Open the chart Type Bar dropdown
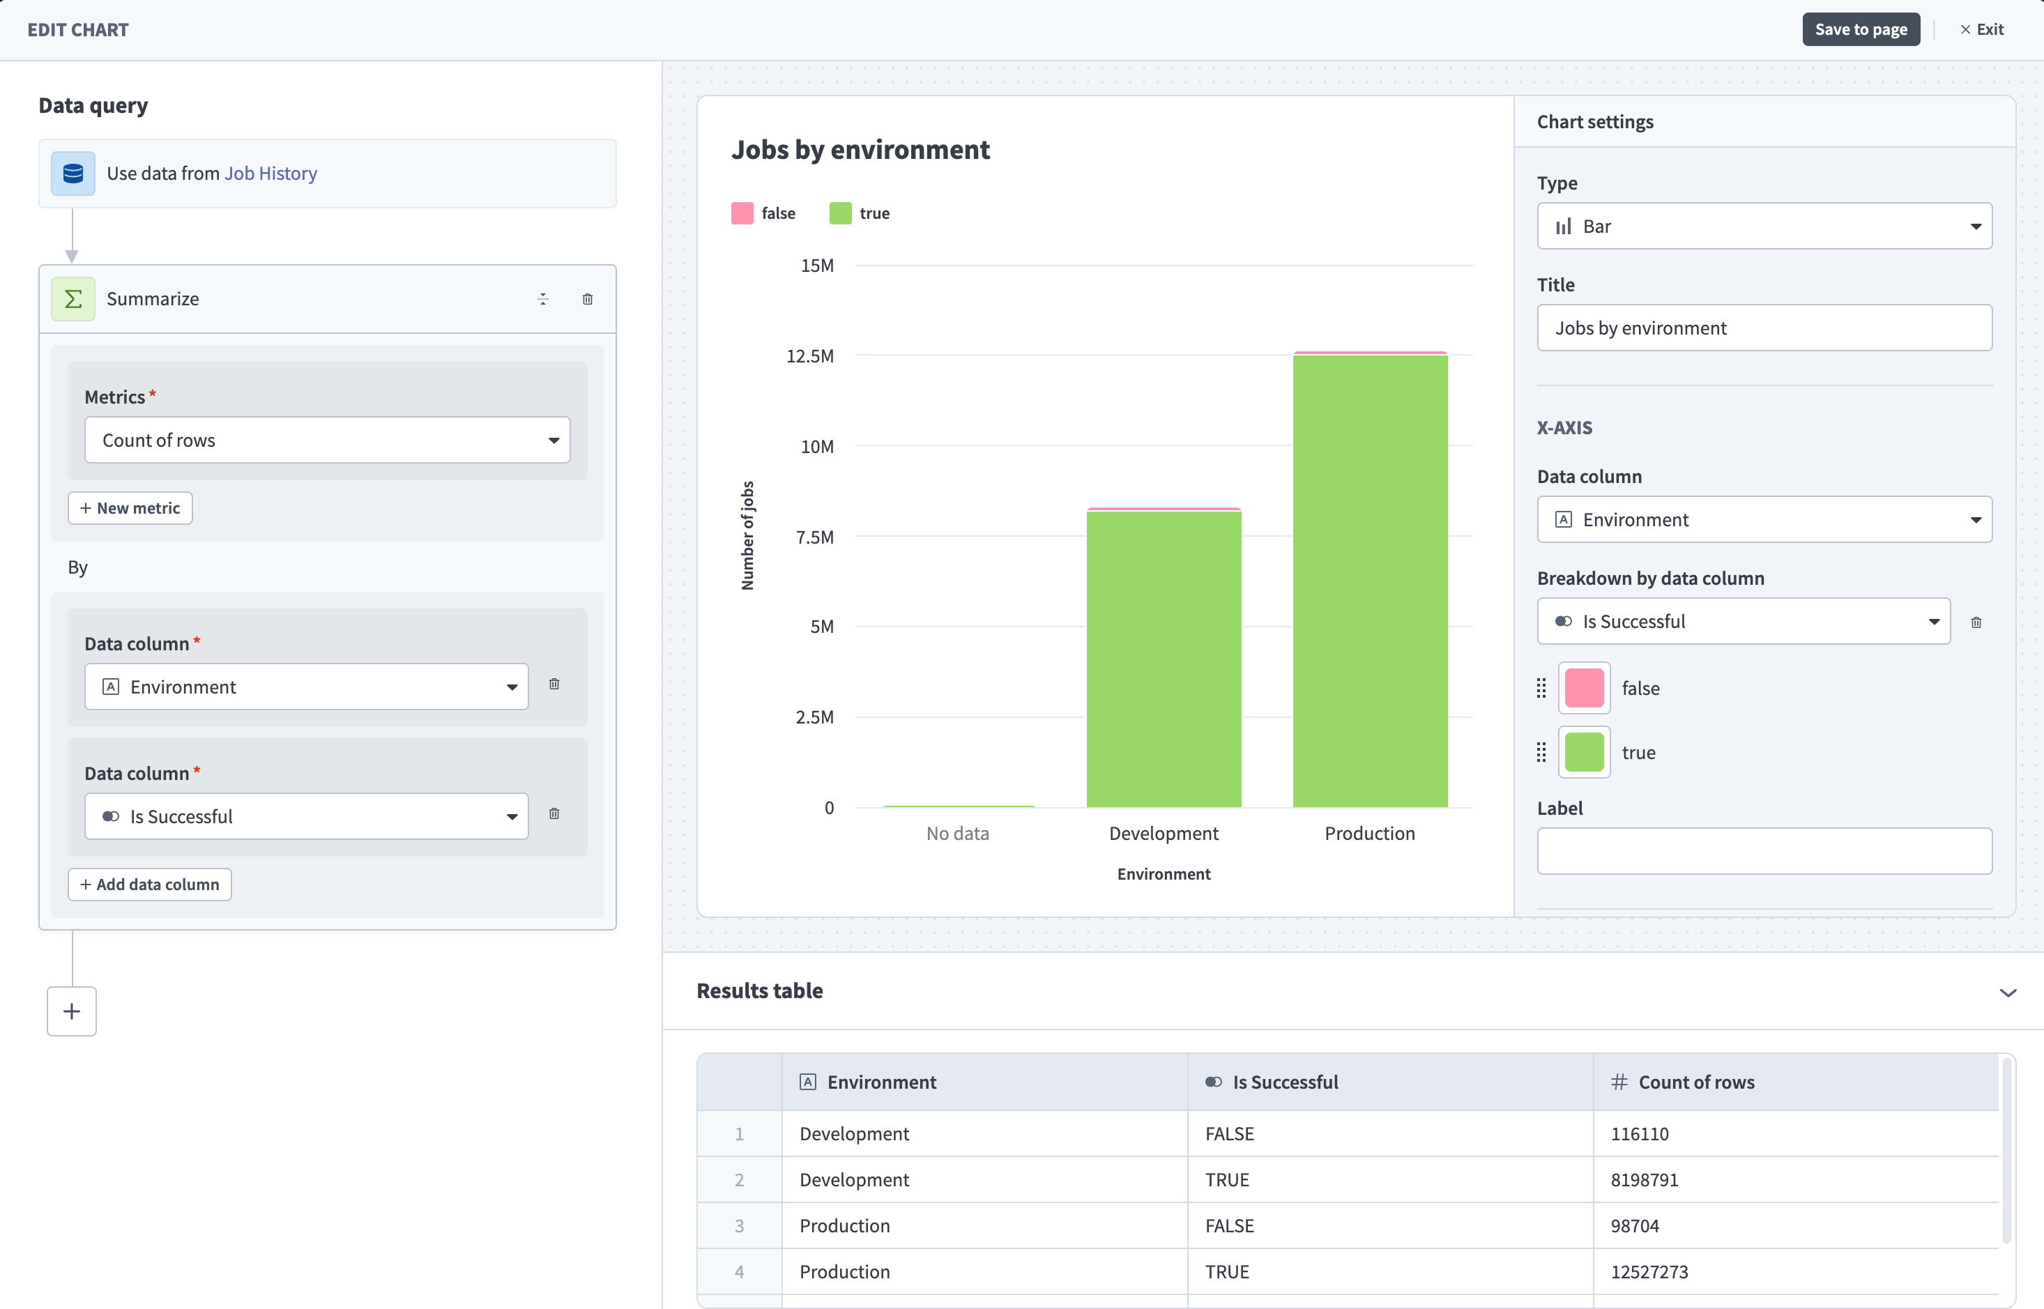The image size is (2044, 1309). click(1764, 226)
